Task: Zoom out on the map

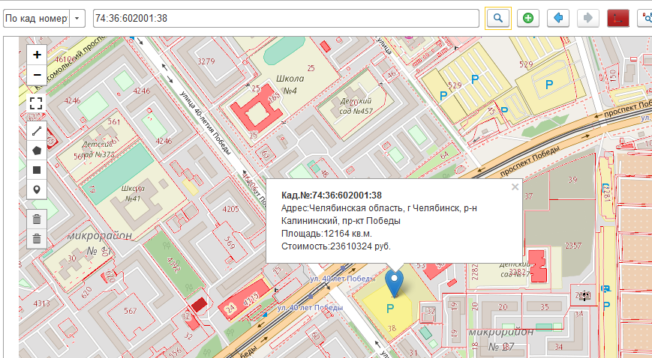Action: (x=37, y=75)
